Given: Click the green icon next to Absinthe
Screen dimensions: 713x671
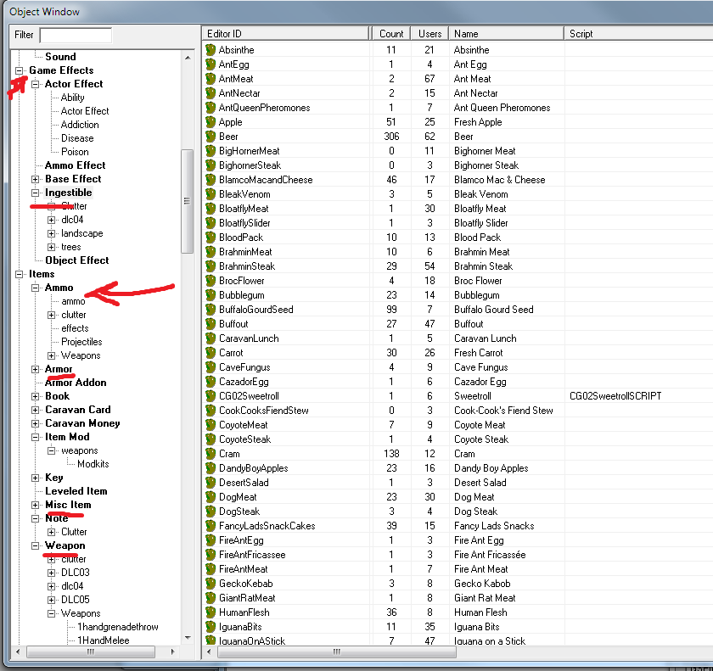Looking at the screenshot, I should point(210,49).
